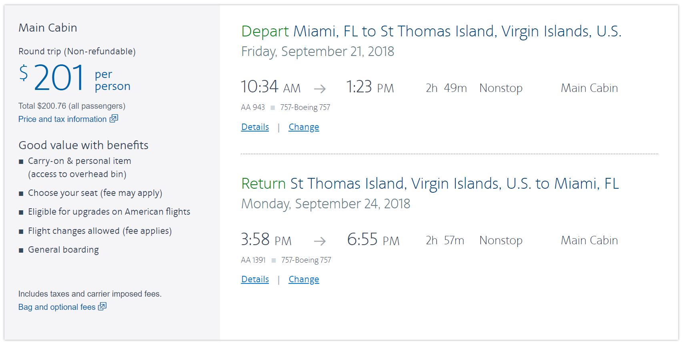The image size is (685, 345).
Task: Change the departing Miami to St Thomas flight
Action: pyautogui.click(x=304, y=127)
